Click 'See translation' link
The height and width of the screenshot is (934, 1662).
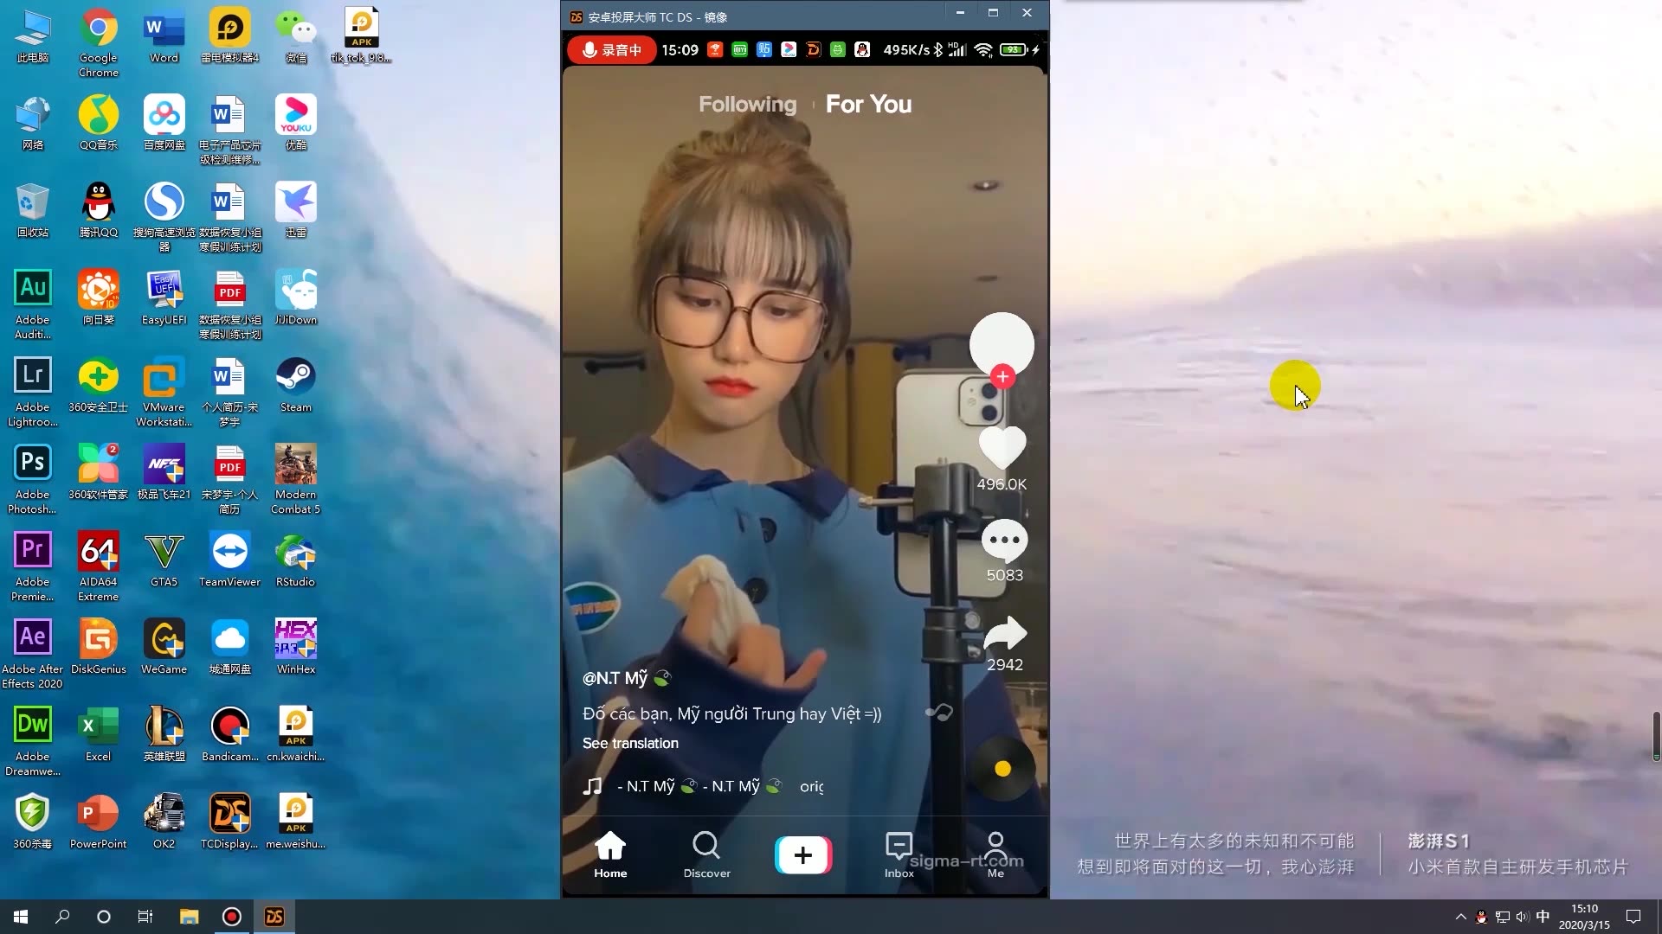(630, 742)
